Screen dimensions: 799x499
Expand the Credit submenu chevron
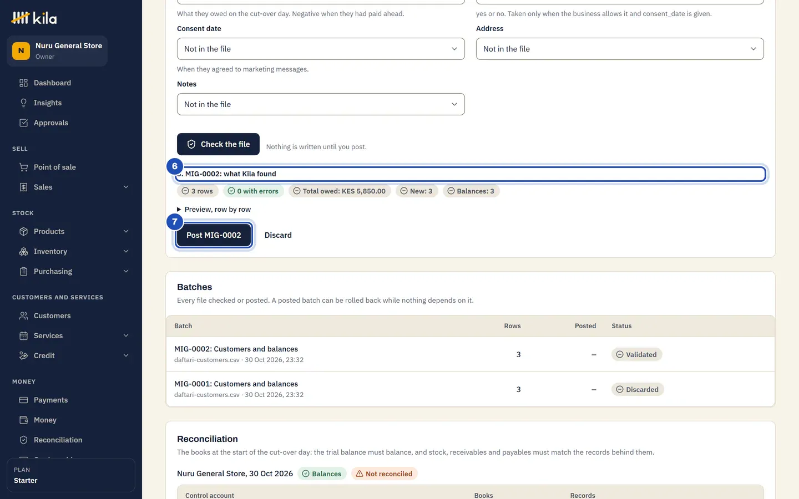(x=126, y=355)
